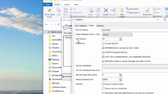Click the Rename ribbon icon
168x94 pixels.
point(113,10)
